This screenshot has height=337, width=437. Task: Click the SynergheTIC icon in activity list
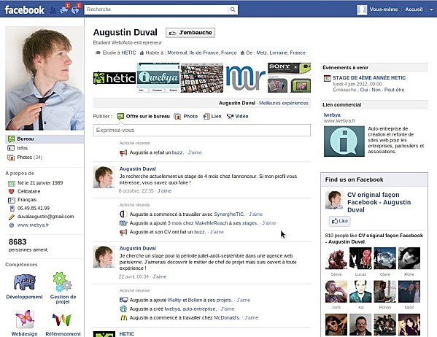(x=123, y=214)
